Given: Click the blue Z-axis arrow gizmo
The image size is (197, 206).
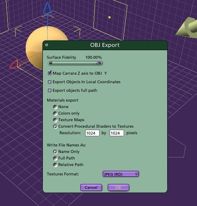Looking at the screenshot, I should point(47,8).
